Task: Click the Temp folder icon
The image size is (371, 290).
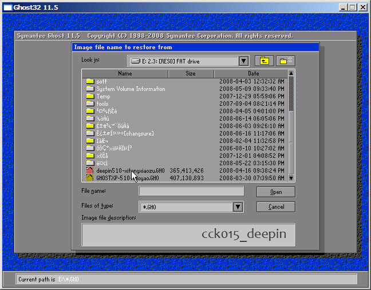Action: [x=90, y=96]
